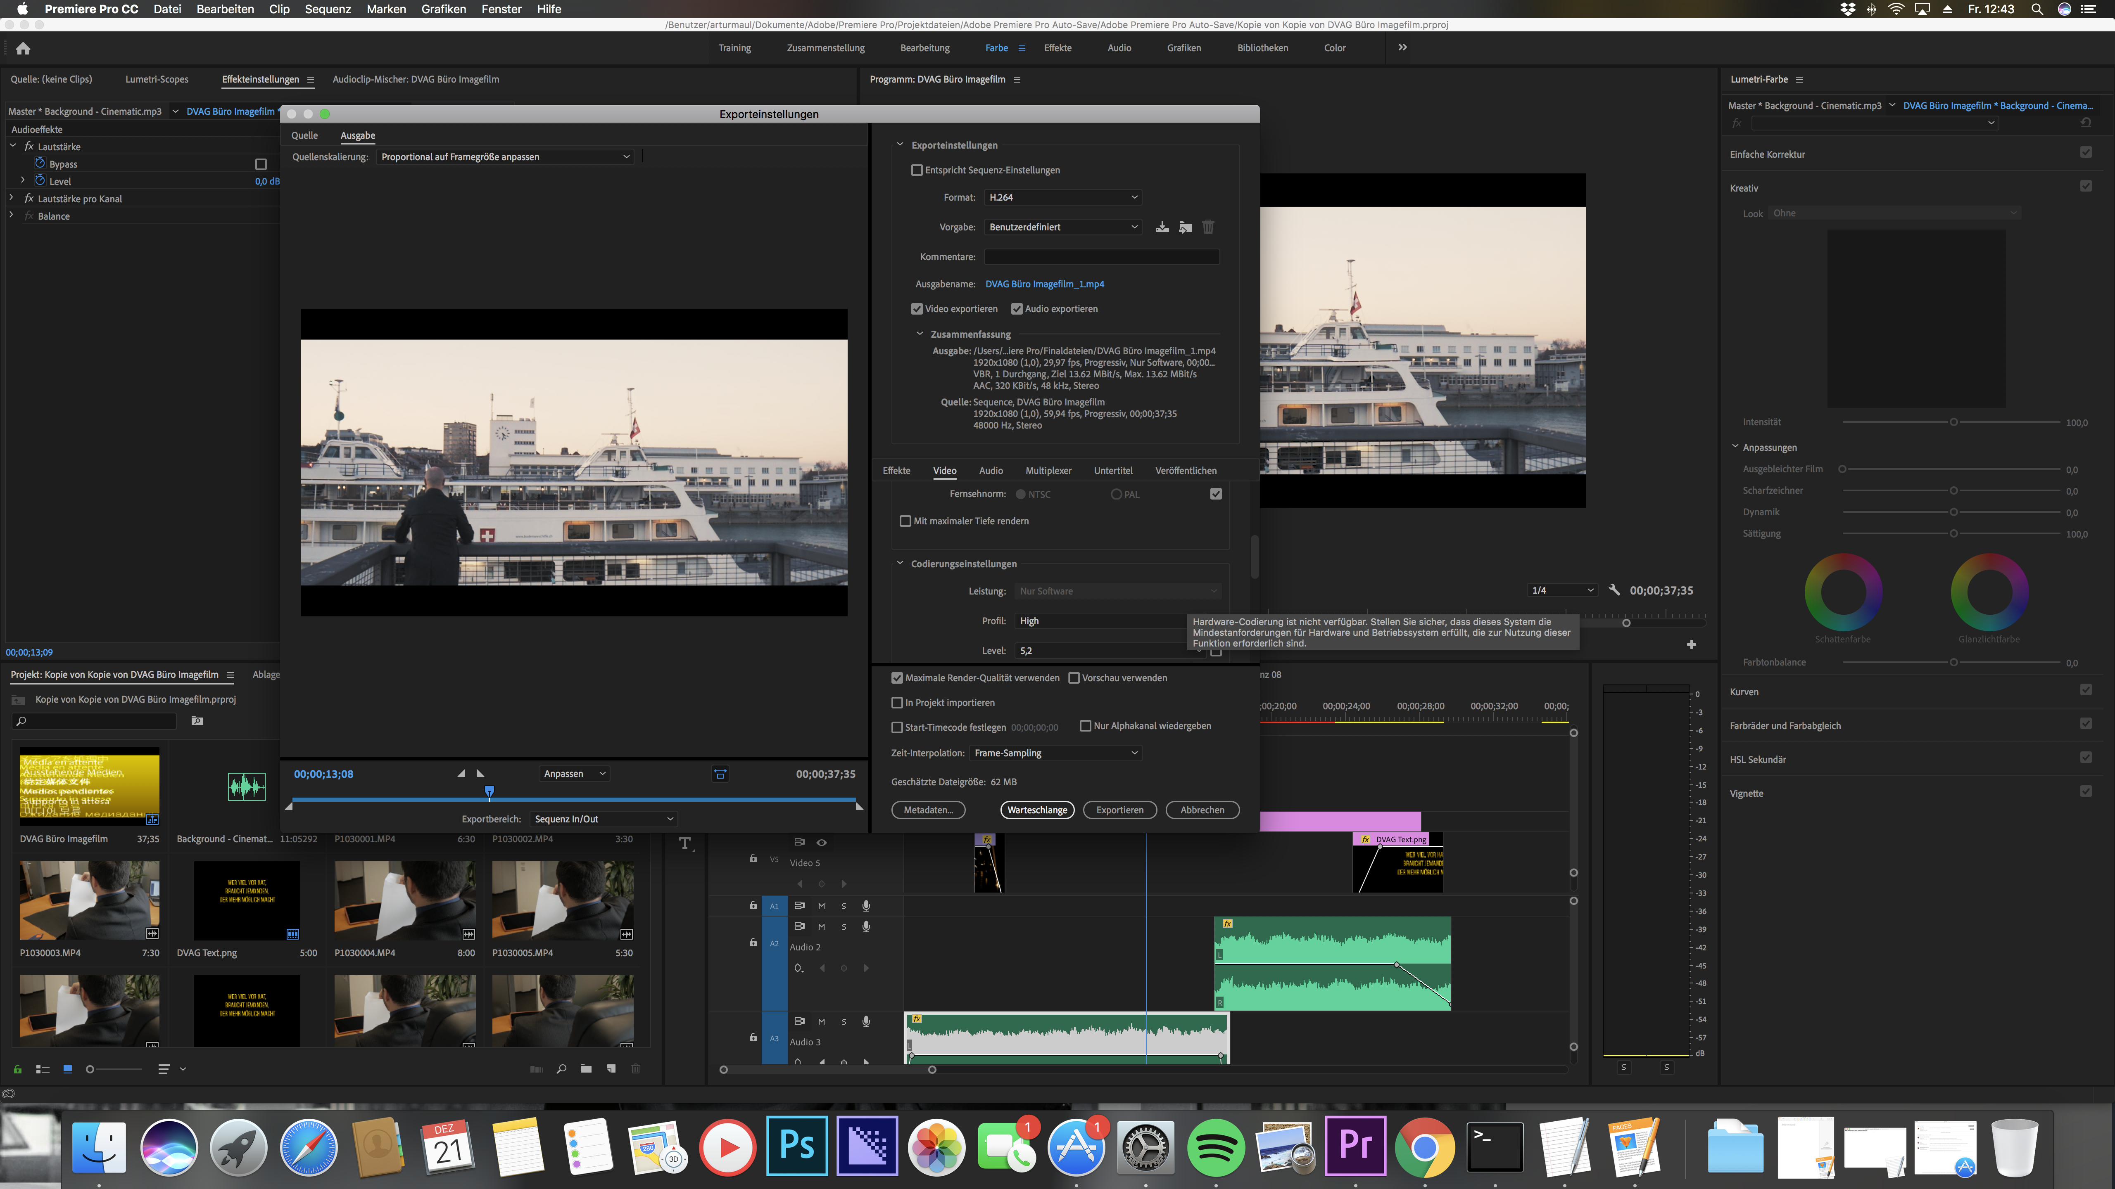Uncheck Video exportieren
Image resolution: width=2115 pixels, height=1189 pixels.
[x=917, y=308]
